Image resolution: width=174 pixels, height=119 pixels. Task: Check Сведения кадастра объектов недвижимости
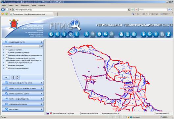(7, 55)
